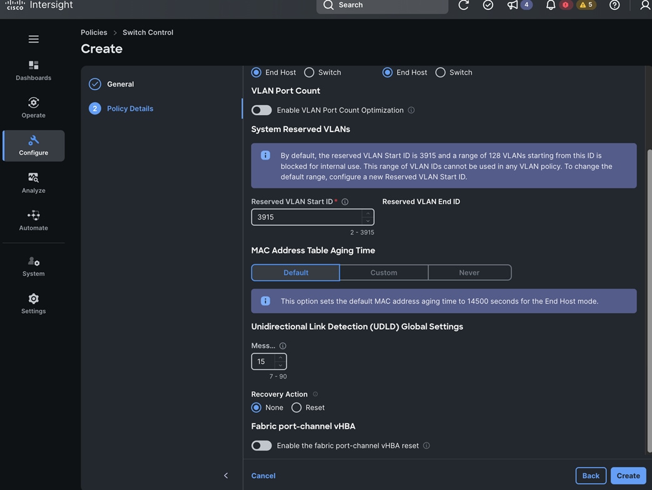Go to the Operate section
Image resolution: width=652 pixels, height=490 pixels.
tap(34, 108)
